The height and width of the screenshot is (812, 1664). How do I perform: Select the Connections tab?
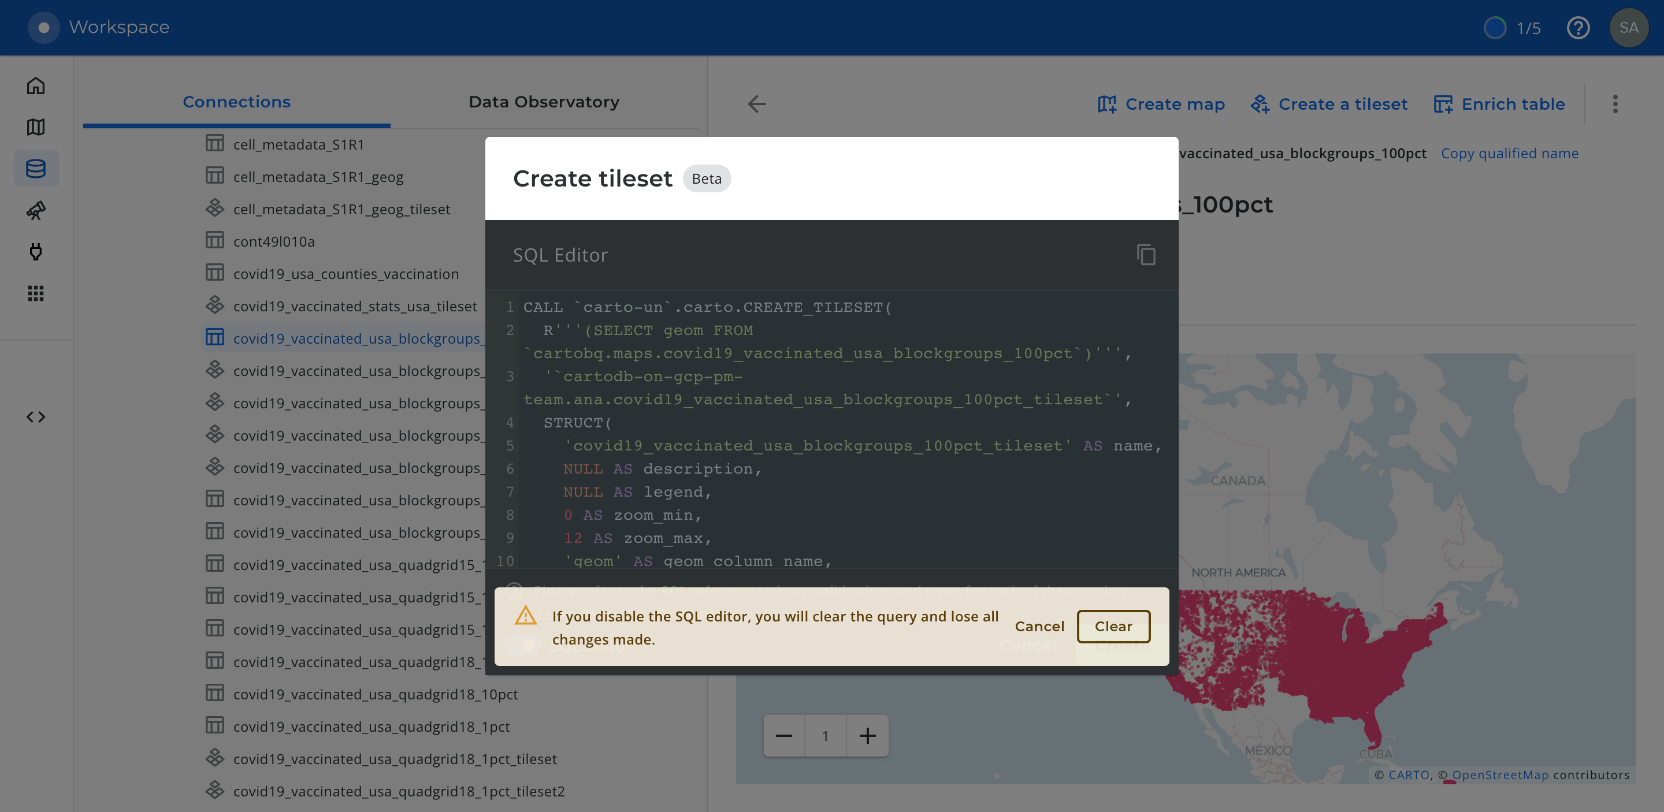click(236, 102)
